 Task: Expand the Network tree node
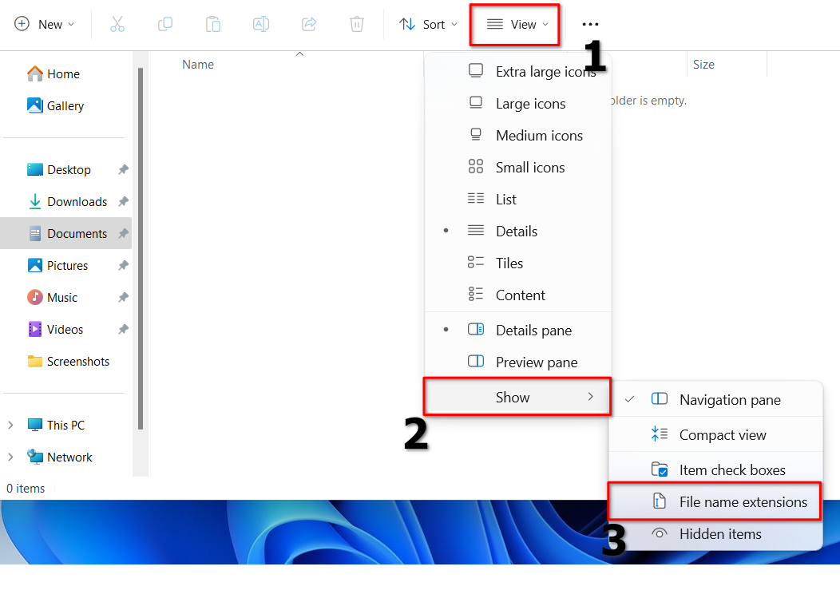pos(11,457)
